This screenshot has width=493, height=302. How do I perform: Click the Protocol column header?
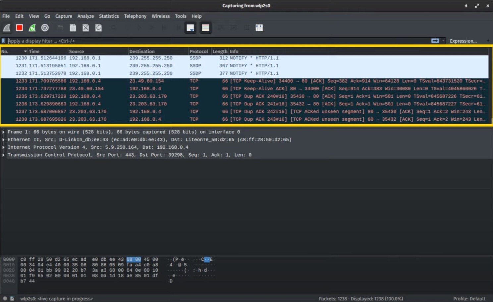click(198, 52)
